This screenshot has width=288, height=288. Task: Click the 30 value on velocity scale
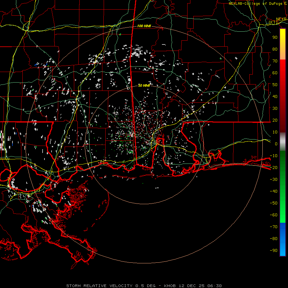tap(275, 108)
